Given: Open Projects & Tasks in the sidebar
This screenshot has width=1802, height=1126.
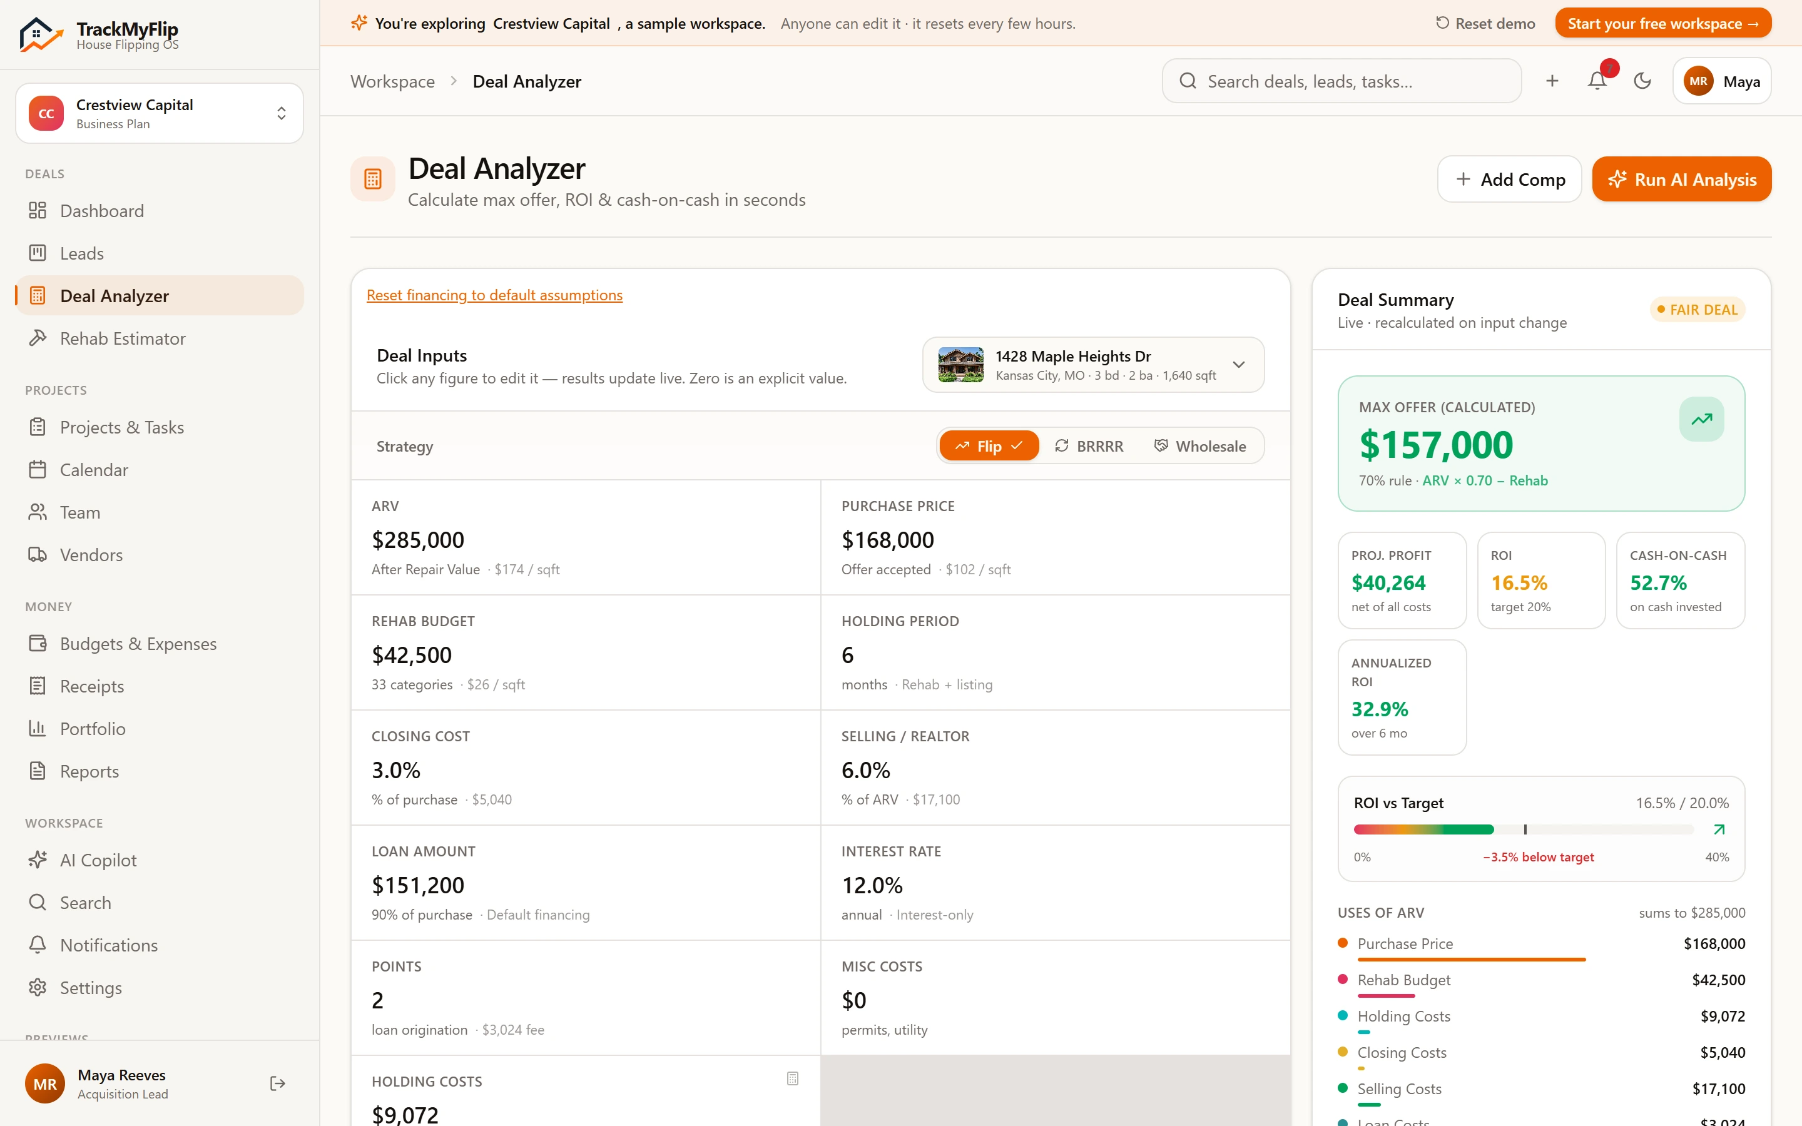Looking at the screenshot, I should tap(160, 427).
